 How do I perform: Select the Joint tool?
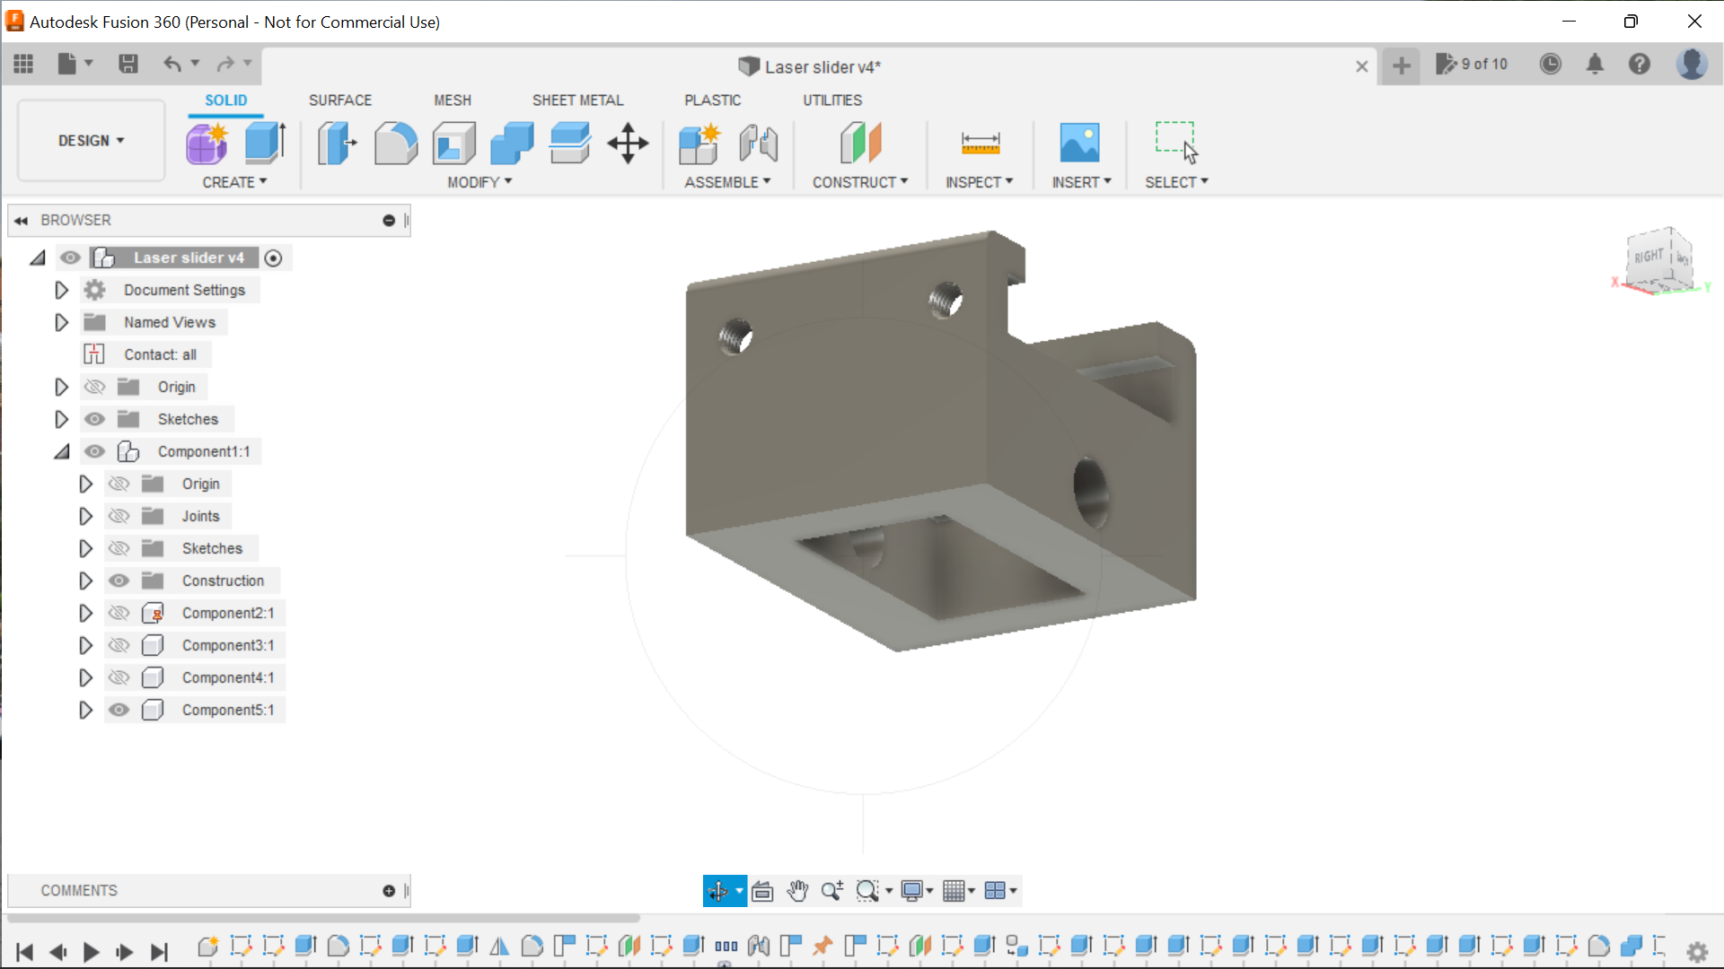[x=759, y=144]
